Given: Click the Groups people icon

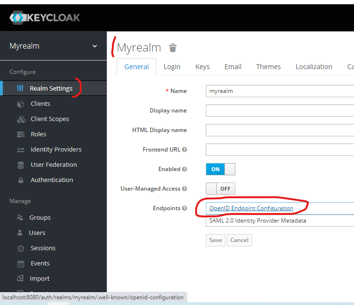Looking at the screenshot, I should click(x=20, y=217).
